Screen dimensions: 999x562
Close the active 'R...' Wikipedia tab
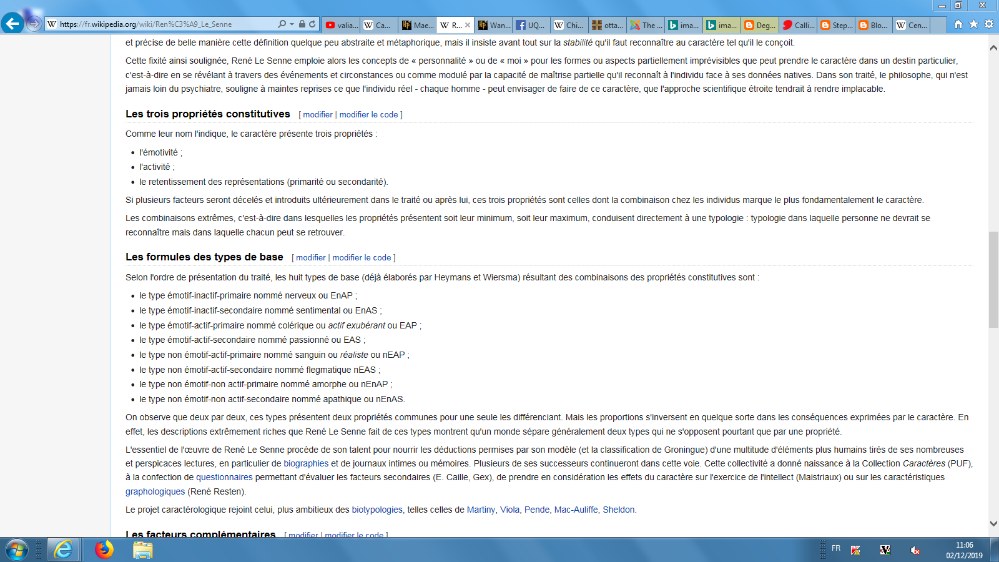tap(468, 25)
